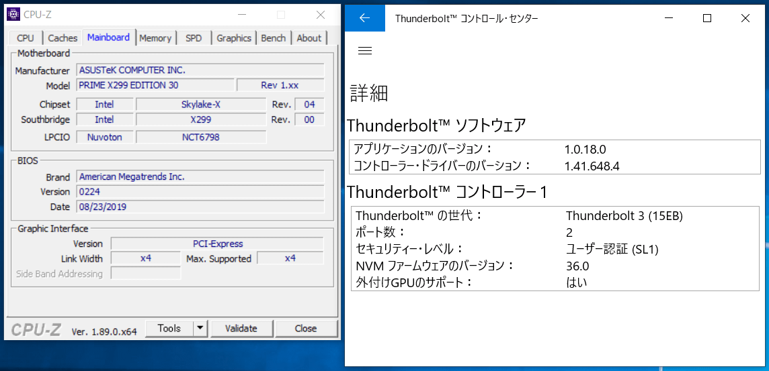This screenshot has width=769, height=371.
Task: Click the Thunderbolt 3 (15EB) generation value
Action: click(624, 215)
